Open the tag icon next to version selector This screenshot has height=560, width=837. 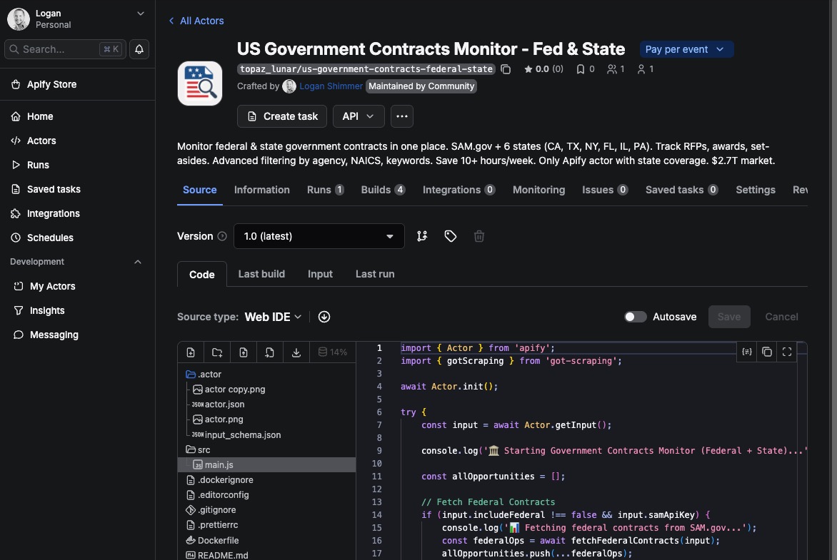[451, 235]
